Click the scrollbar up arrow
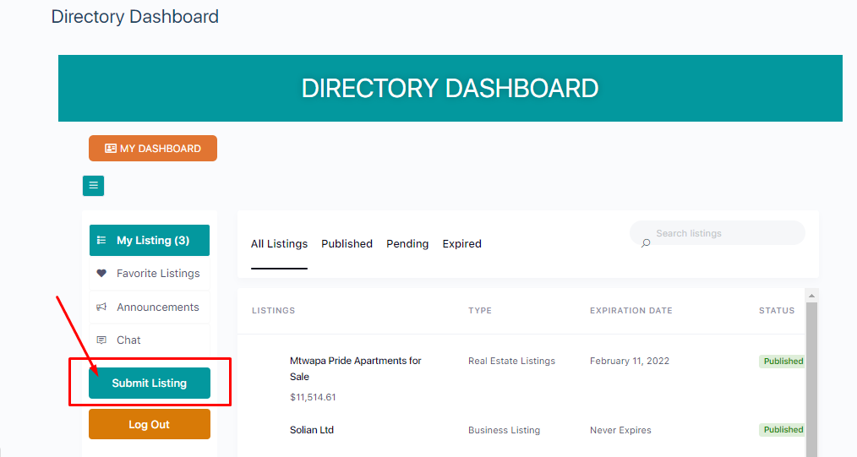This screenshot has height=457, width=857. pos(811,296)
